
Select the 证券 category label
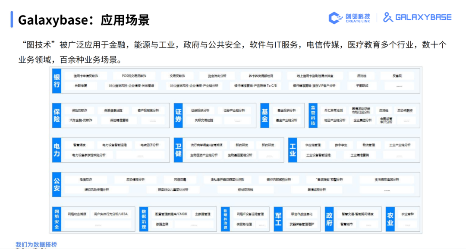pyautogui.click(x=178, y=116)
